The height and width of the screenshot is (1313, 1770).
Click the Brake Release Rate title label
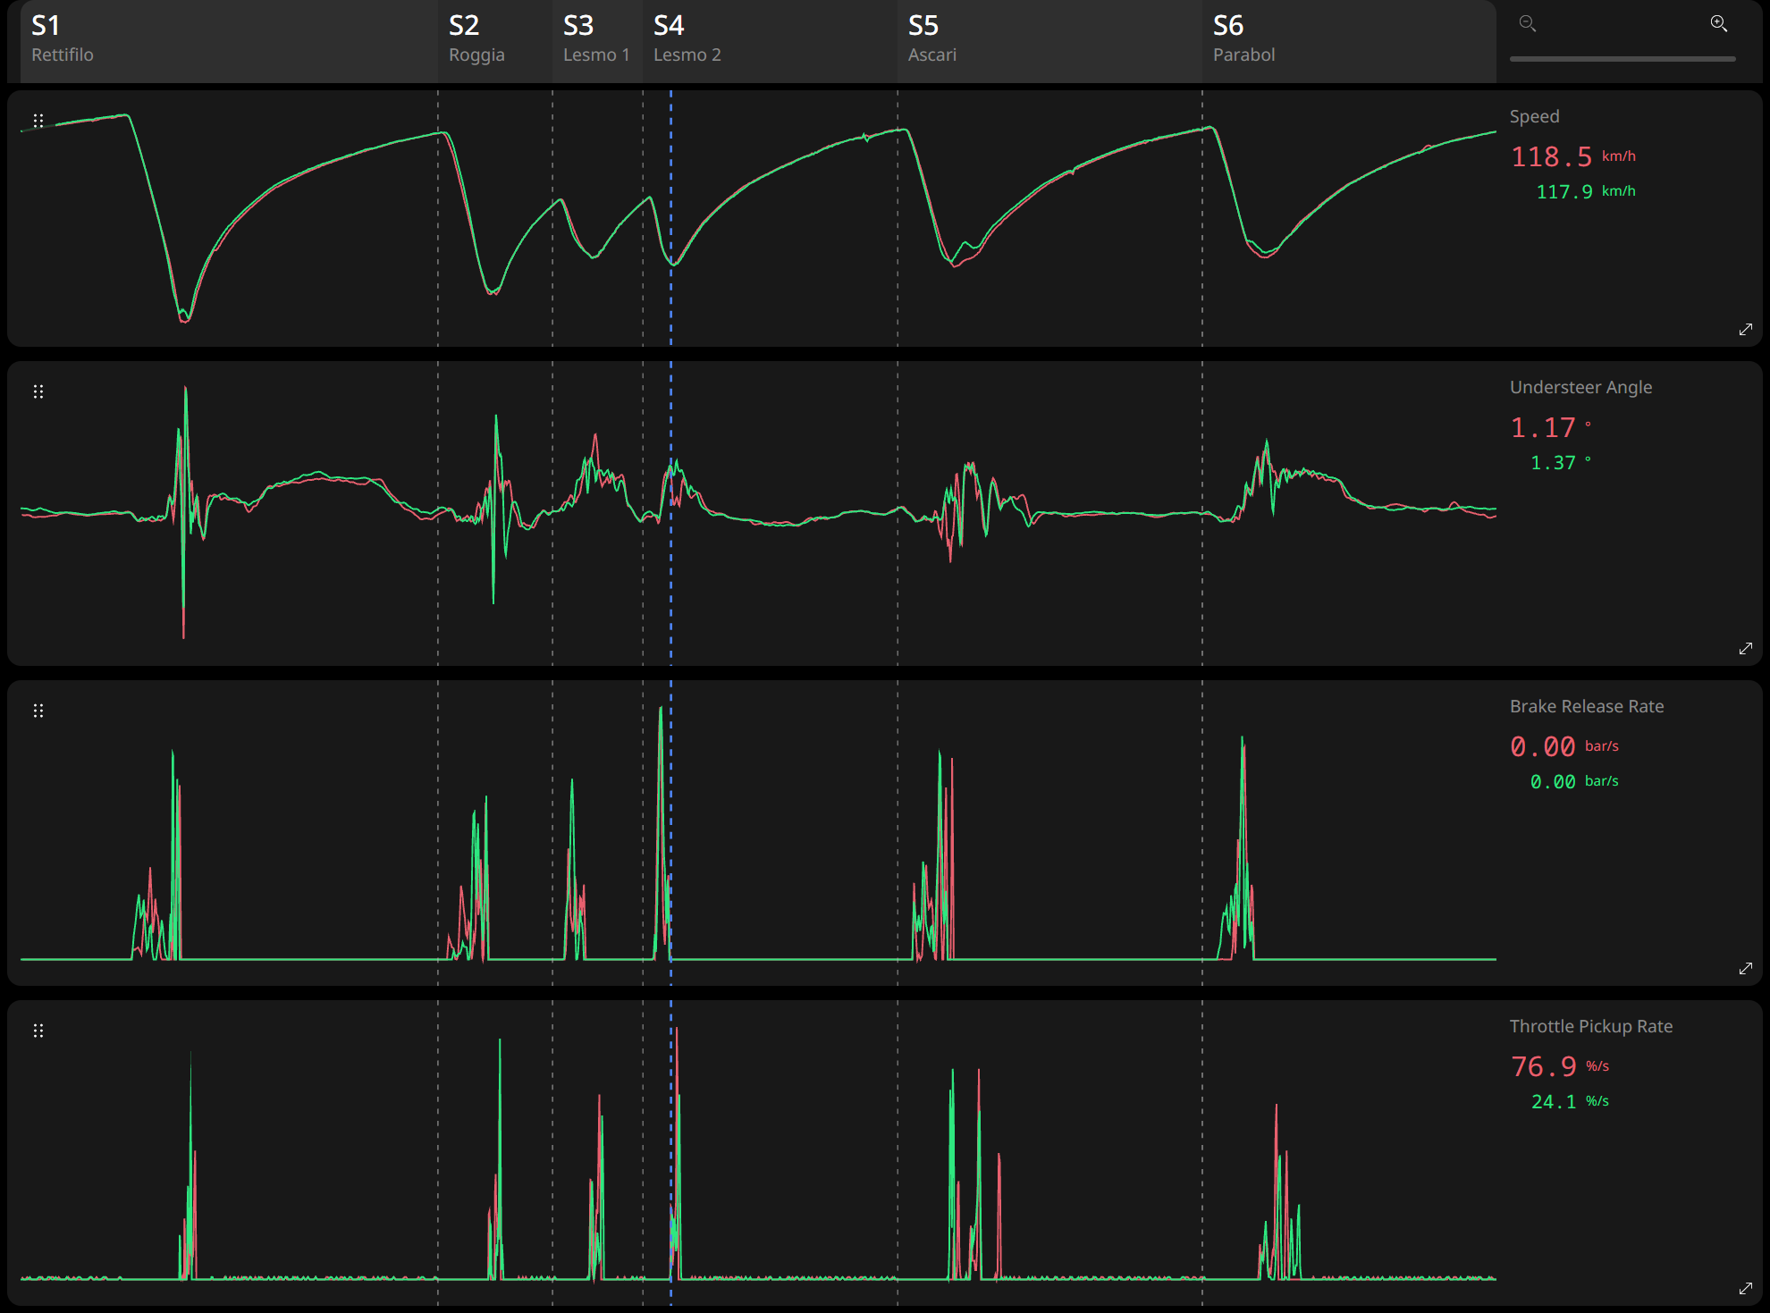pyautogui.click(x=1587, y=706)
